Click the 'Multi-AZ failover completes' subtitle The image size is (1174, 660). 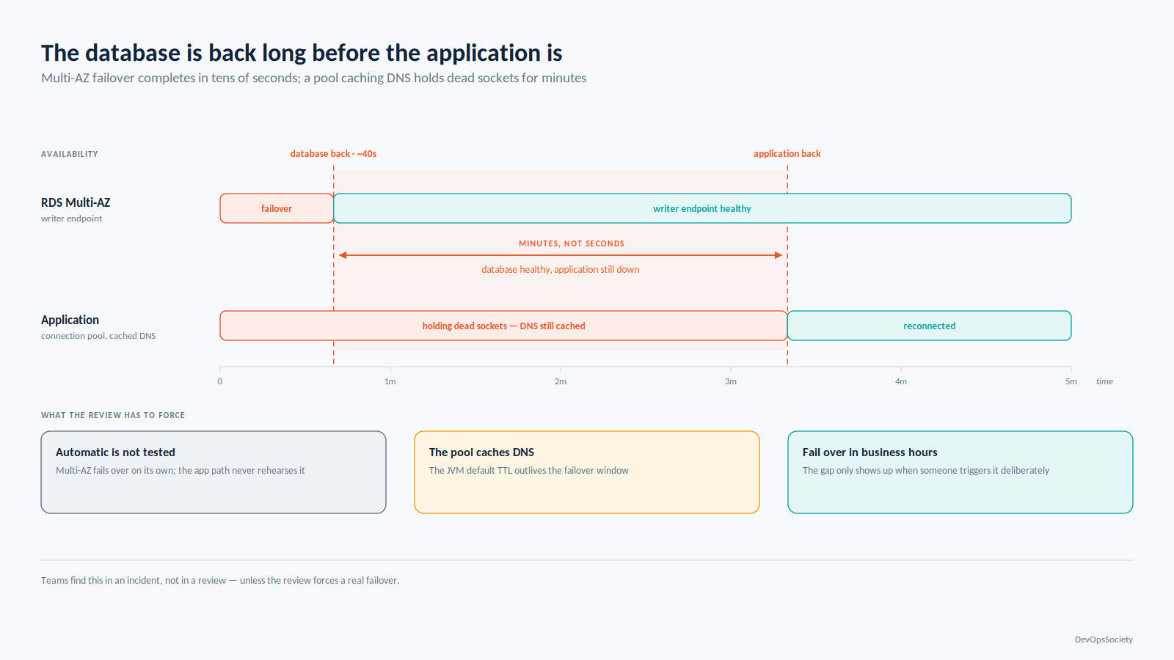pos(314,78)
